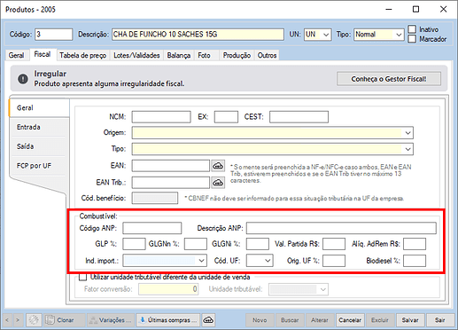Open the UN unit dropdown
The height and width of the screenshot is (330, 458).
[326, 35]
